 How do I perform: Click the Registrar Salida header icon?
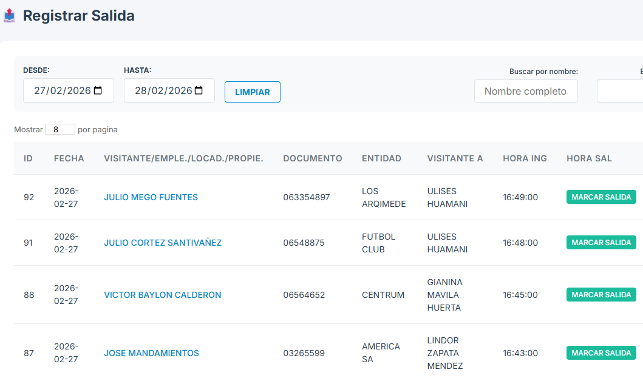(9, 15)
